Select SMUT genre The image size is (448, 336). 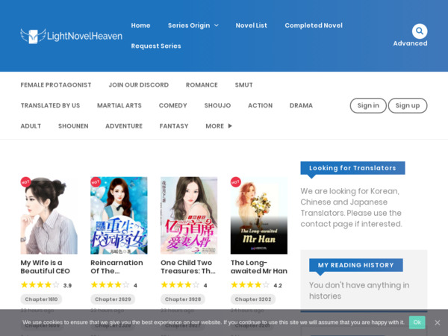coord(243,85)
